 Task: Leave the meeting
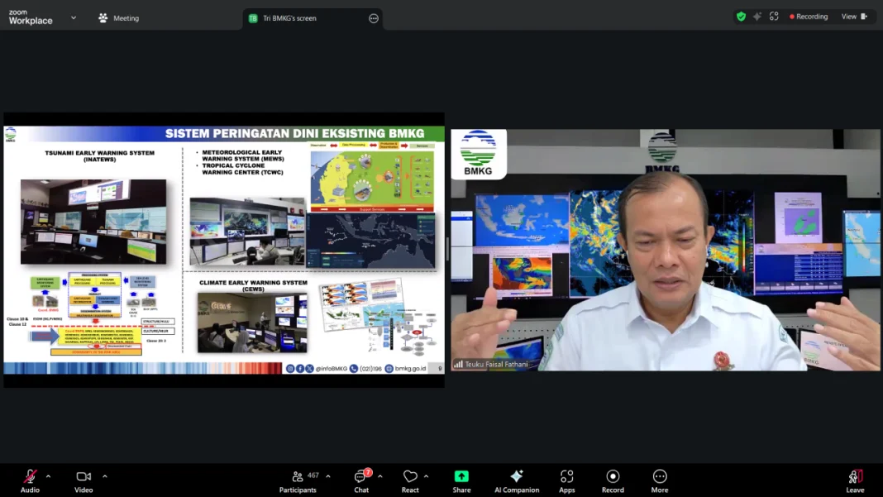855,480
